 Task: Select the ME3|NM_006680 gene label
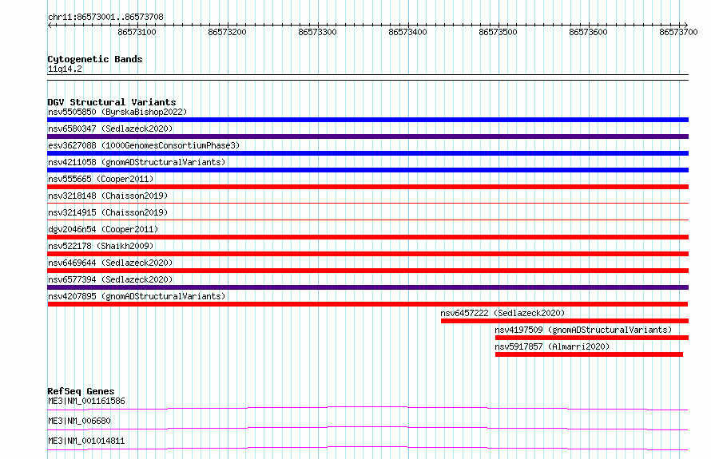(x=79, y=421)
